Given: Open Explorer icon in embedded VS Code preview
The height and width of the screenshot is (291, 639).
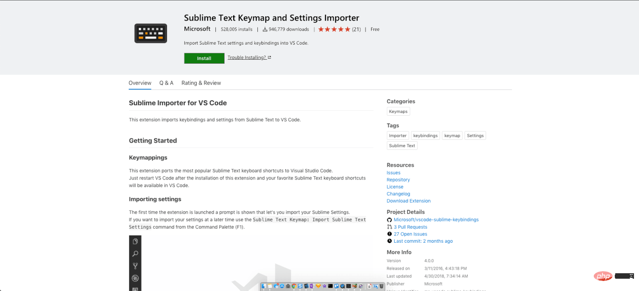Looking at the screenshot, I should click(135, 242).
